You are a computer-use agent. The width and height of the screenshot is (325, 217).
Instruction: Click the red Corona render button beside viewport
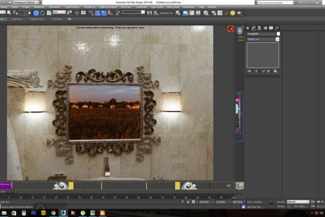click(231, 28)
